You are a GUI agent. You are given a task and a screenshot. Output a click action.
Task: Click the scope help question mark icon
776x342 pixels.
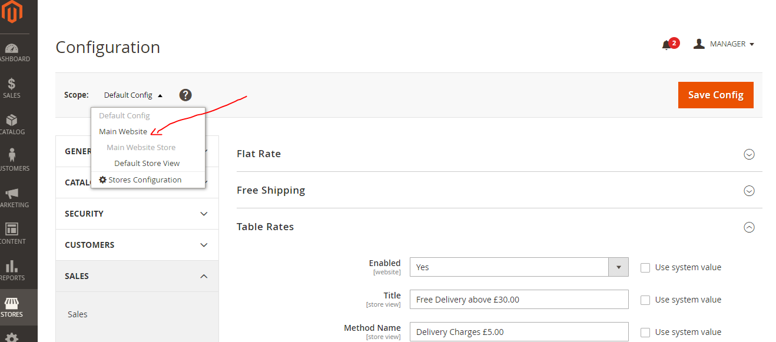coord(185,95)
